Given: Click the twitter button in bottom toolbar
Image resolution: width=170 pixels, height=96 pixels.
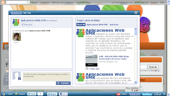Looking at the screenshot, I should [147, 94].
